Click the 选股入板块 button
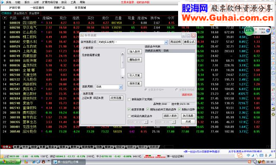 (x=170, y=116)
